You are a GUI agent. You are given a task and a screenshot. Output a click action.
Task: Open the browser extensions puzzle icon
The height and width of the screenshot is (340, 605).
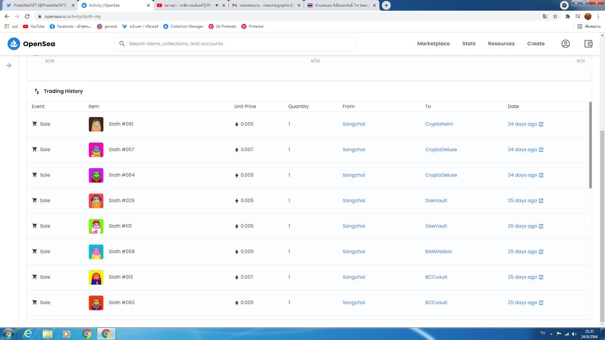click(x=568, y=16)
